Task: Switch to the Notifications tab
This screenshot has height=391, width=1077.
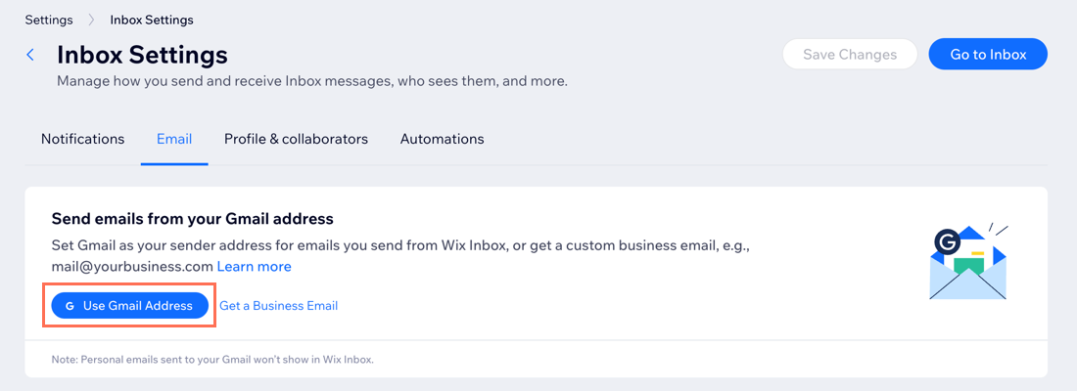Action: pyautogui.click(x=83, y=139)
